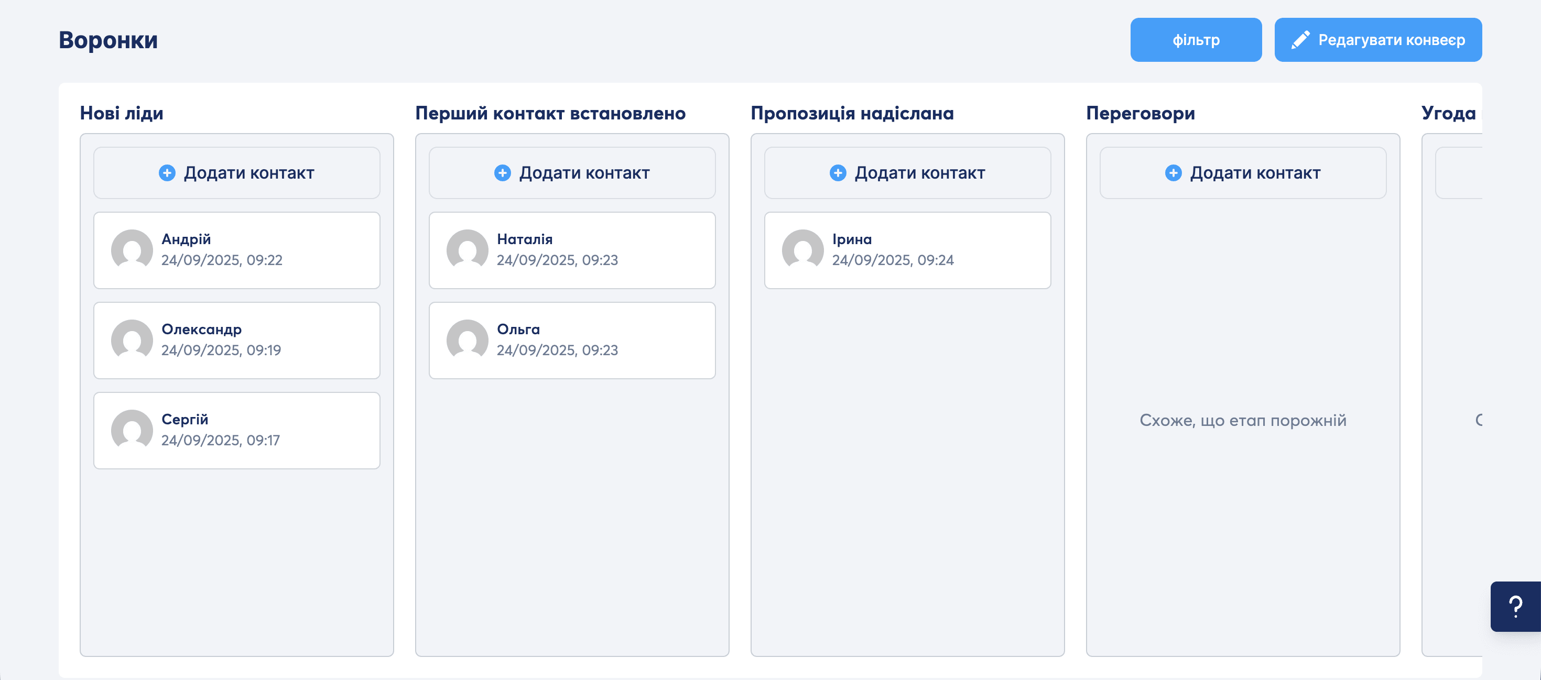This screenshot has height=680, width=1541.
Task: Open Наталія contact card
Action: [572, 250]
